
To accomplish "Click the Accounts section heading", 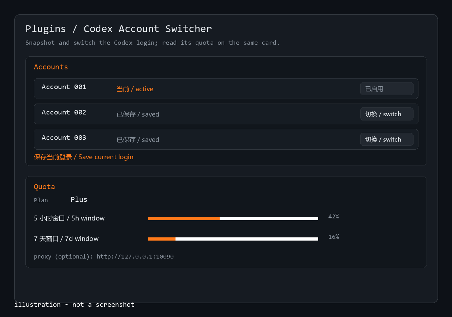I will point(51,67).
